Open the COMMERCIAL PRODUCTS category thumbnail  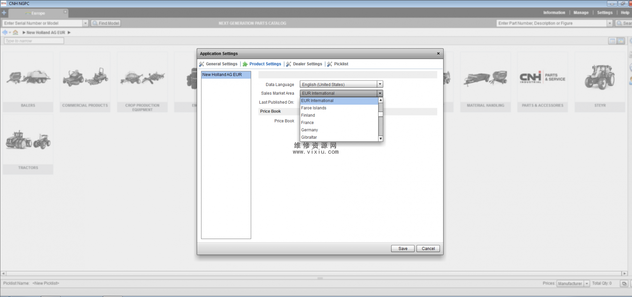coord(85,82)
